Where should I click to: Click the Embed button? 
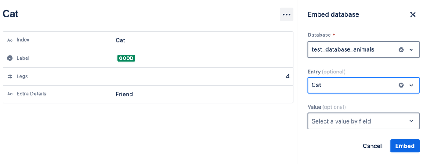point(405,146)
